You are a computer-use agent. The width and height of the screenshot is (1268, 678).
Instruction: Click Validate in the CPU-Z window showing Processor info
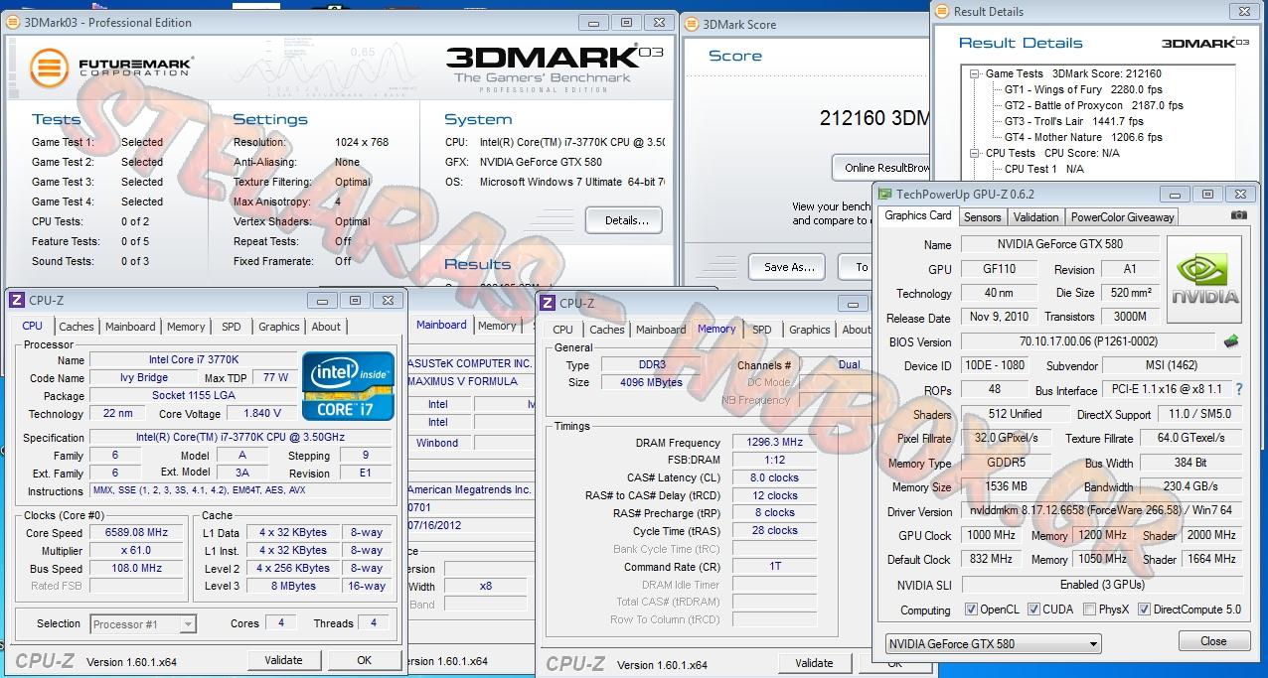(283, 660)
